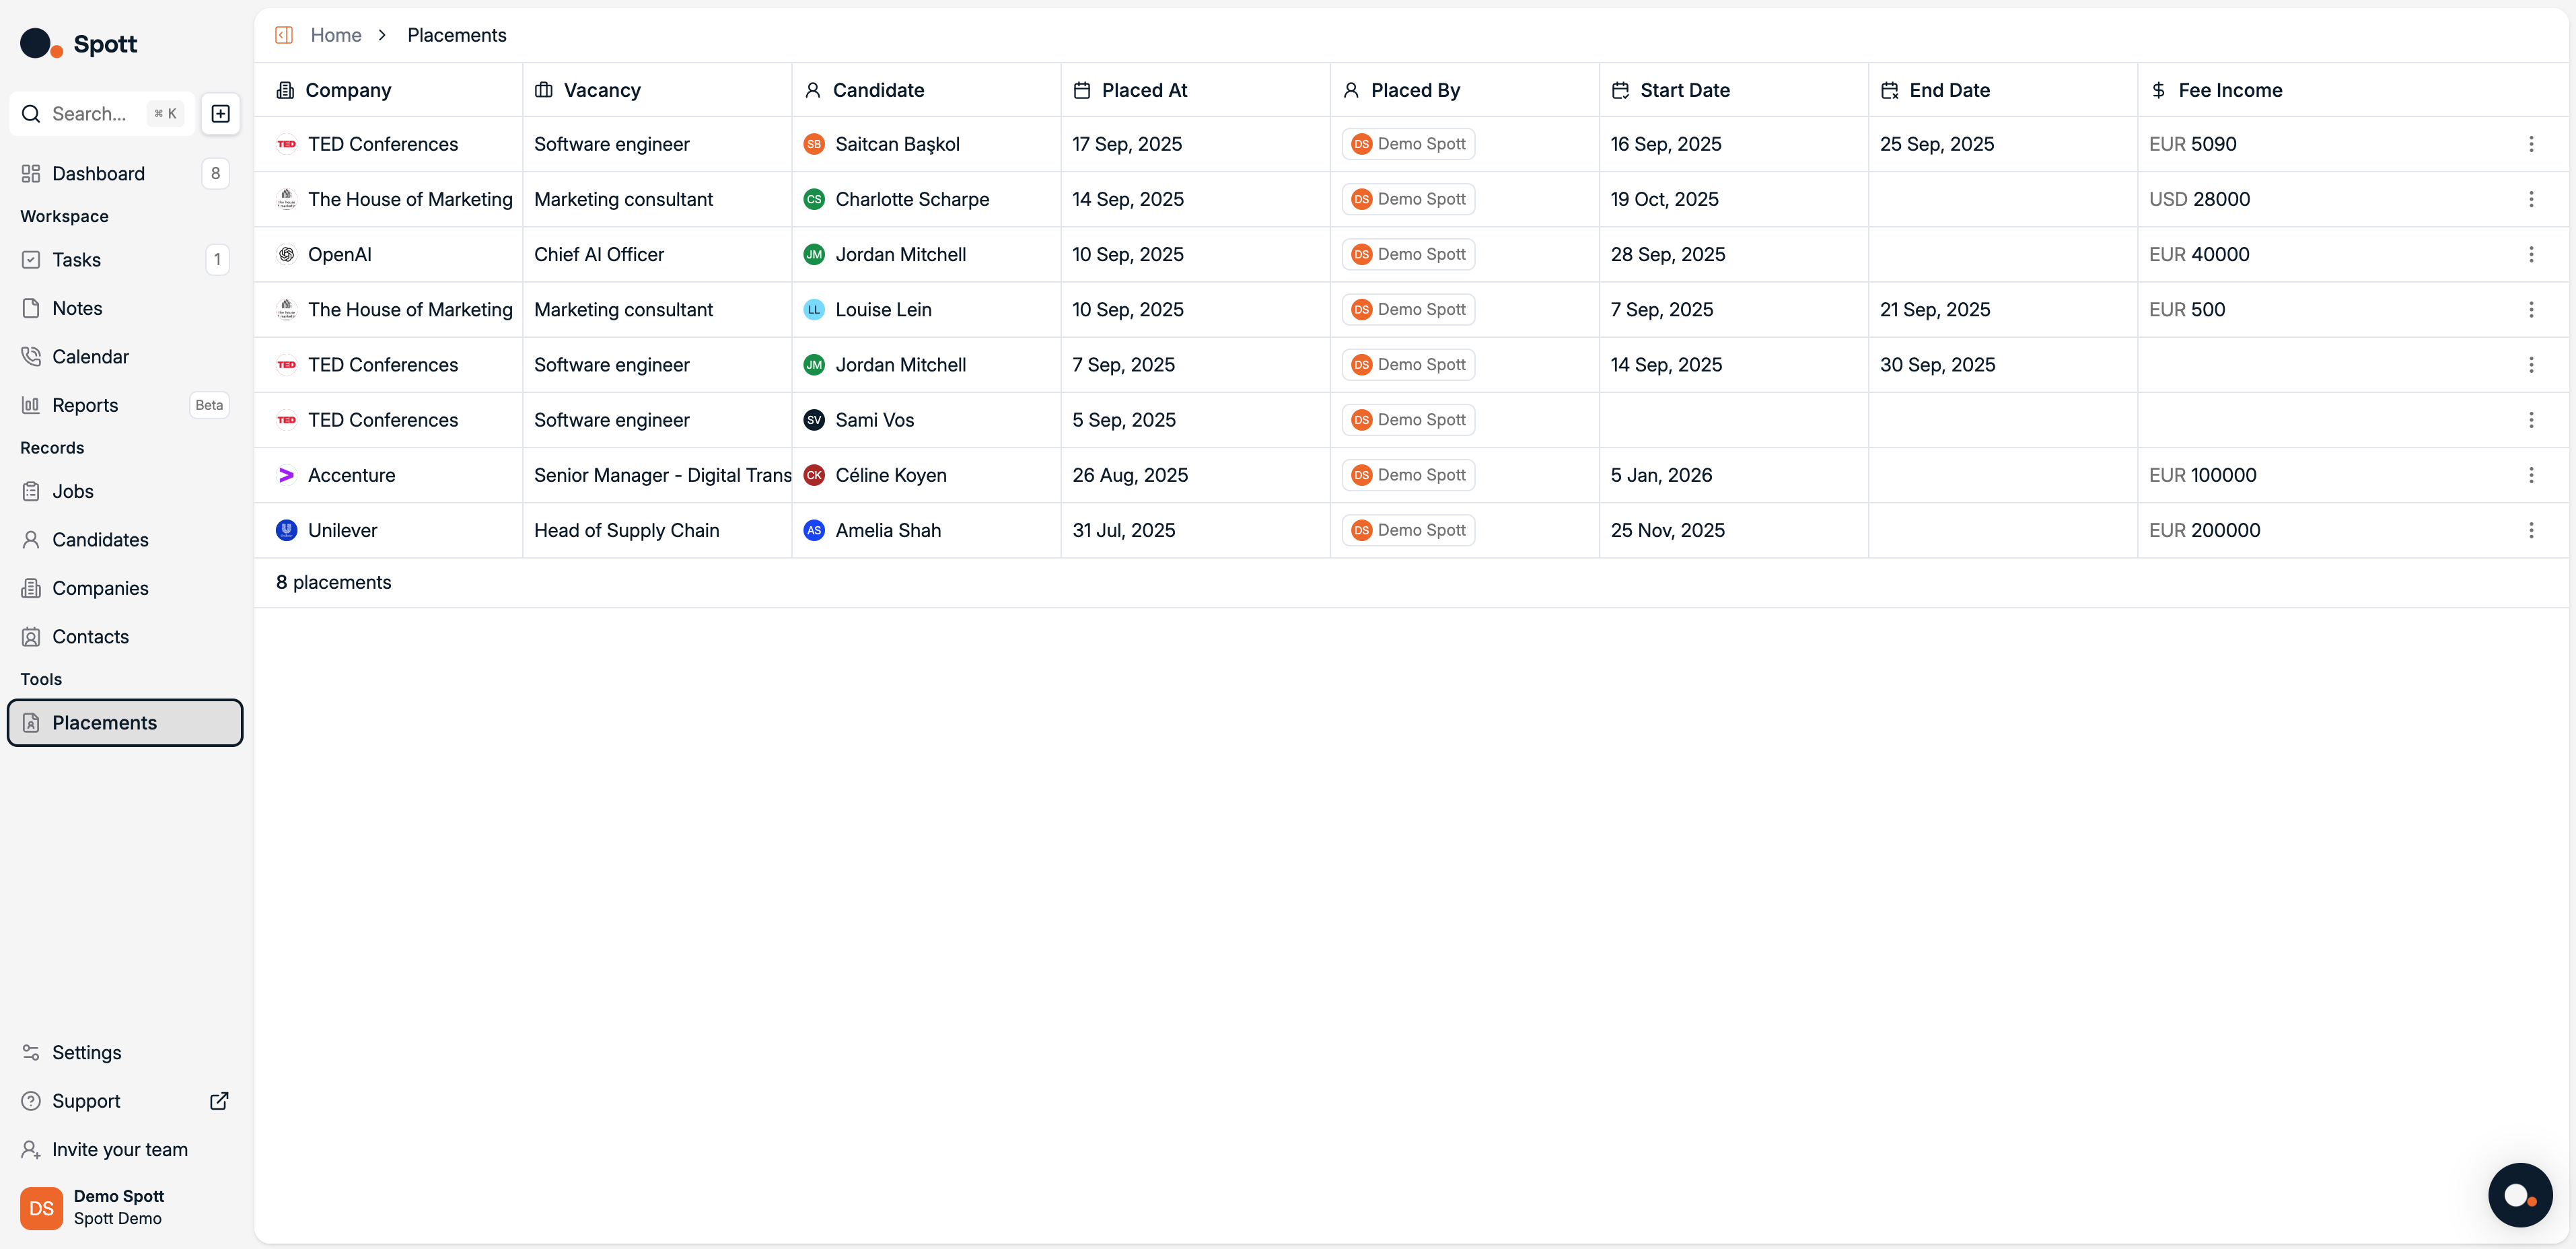The height and width of the screenshot is (1249, 2576).
Task: Open row options for TED Conferences Saitcan Başkol
Action: [x=2531, y=144]
